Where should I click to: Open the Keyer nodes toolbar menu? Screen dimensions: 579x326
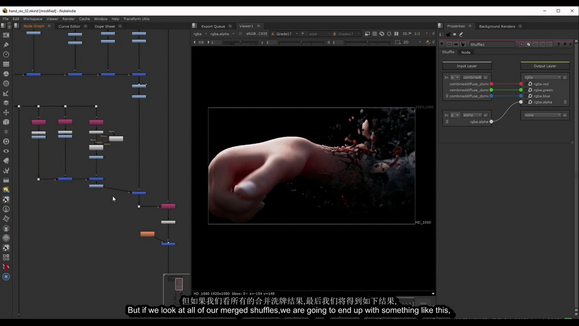pyautogui.click(x=6, y=93)
